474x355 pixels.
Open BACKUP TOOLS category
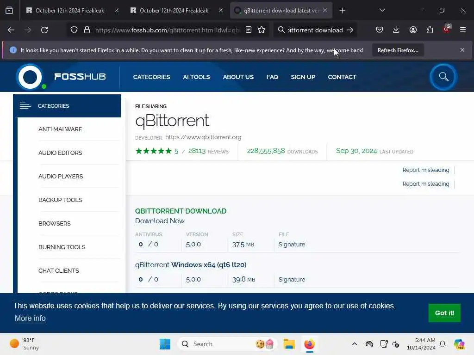coord(60,200)
